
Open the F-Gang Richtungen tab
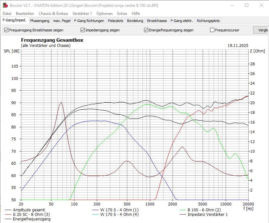(89, 21)
